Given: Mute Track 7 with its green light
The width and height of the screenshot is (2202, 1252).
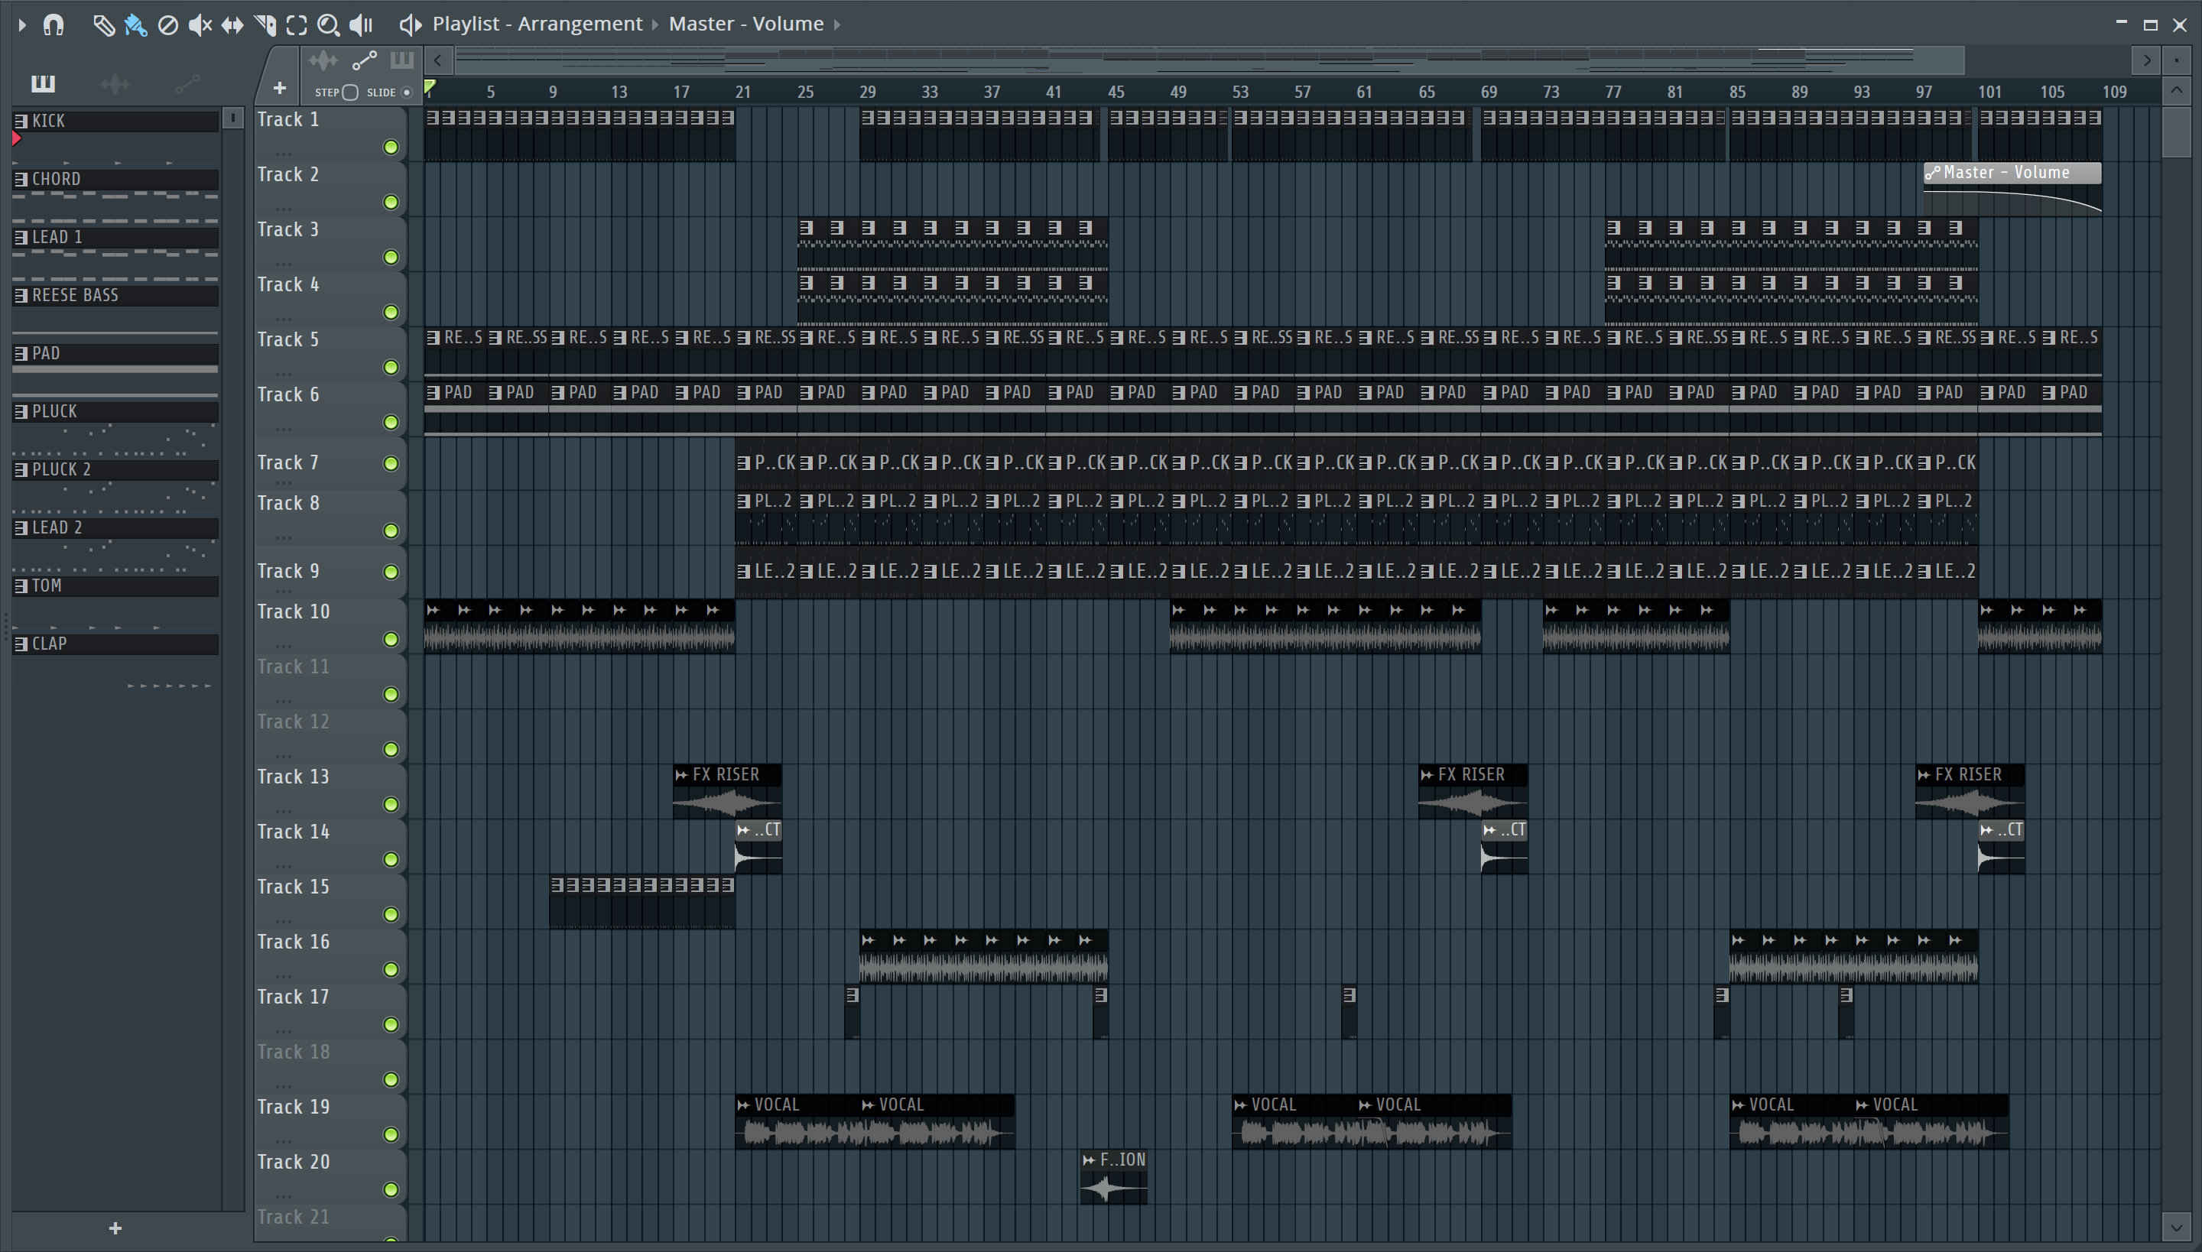Looking at the screenshot, I should 391,463.
